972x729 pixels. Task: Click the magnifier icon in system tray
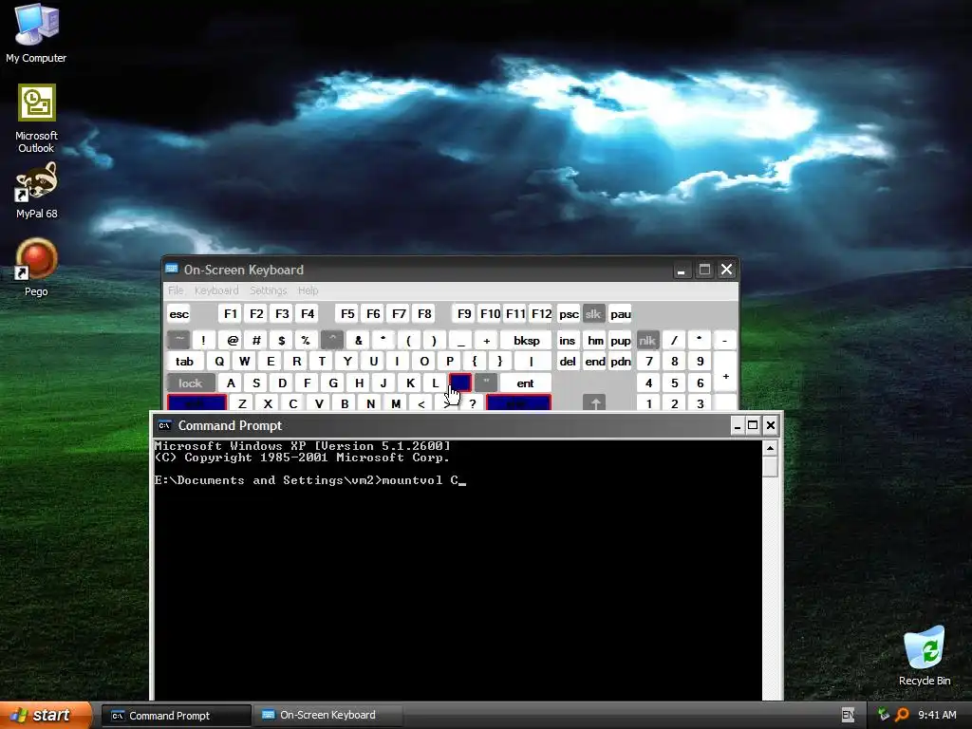pyautogui.click(x=902, y=715)
